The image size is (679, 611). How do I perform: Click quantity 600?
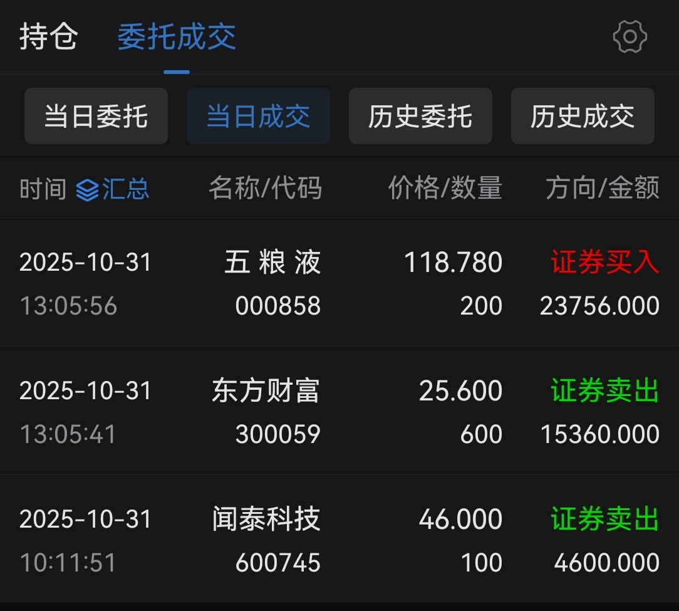(481, 434)
